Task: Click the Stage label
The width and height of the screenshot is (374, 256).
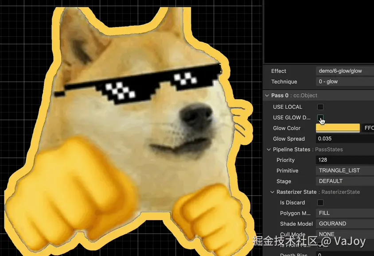Action: pos(284,182)
